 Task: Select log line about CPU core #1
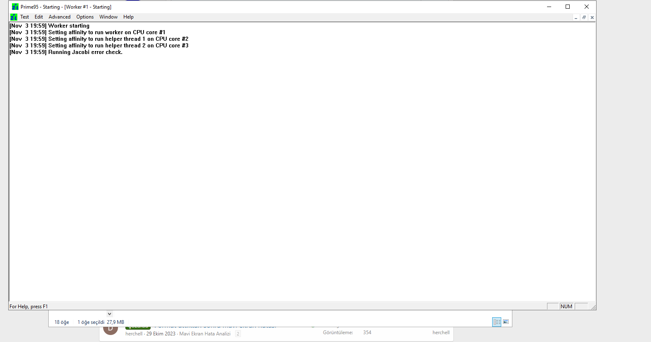click(x=87, y=32)
